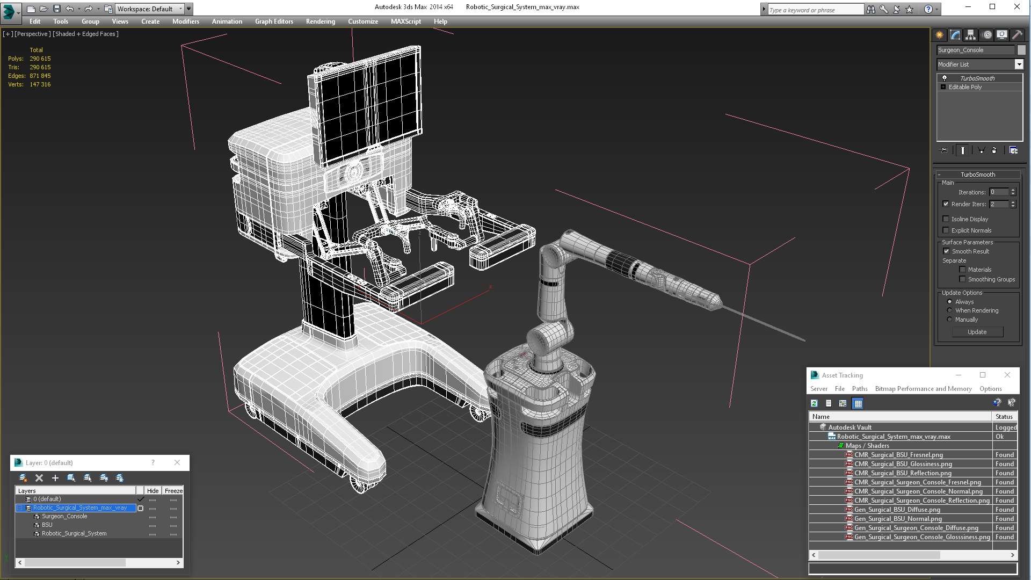
Task: Open the Motion command panel tab
Action: (986, 35)
